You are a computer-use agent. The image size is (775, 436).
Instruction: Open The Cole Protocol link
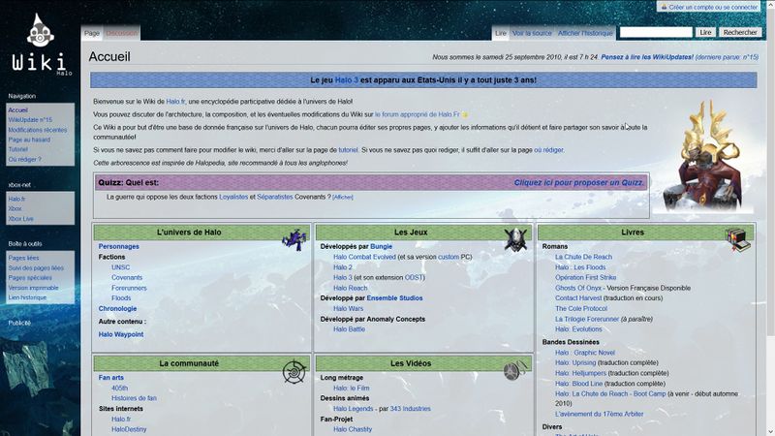click(x=580, y=308)
